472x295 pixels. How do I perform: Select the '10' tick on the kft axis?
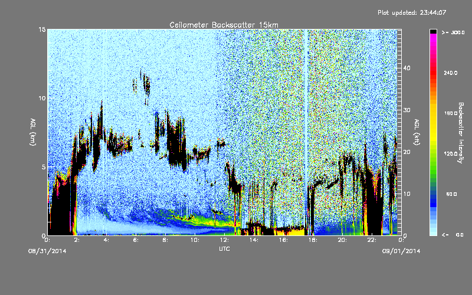click(407, 194)
